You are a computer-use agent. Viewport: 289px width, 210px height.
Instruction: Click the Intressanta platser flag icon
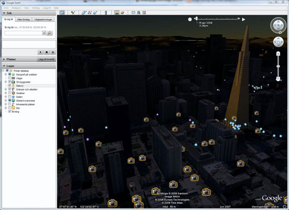tap(13, 104)
